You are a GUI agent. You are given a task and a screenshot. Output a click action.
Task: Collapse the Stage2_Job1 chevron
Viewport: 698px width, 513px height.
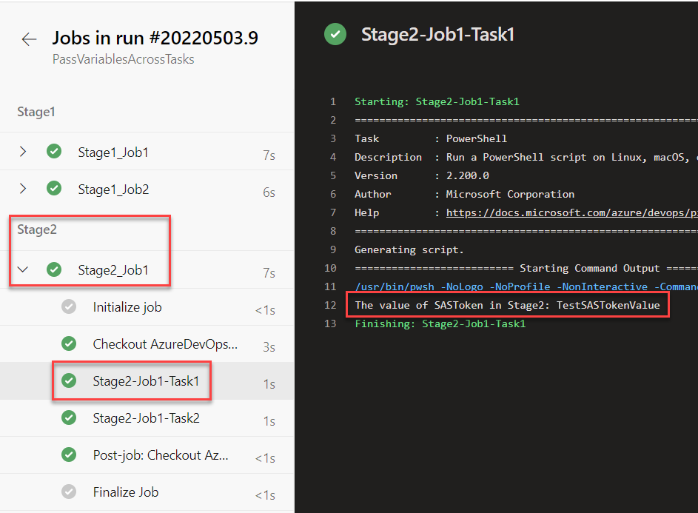tap(23, 269)
